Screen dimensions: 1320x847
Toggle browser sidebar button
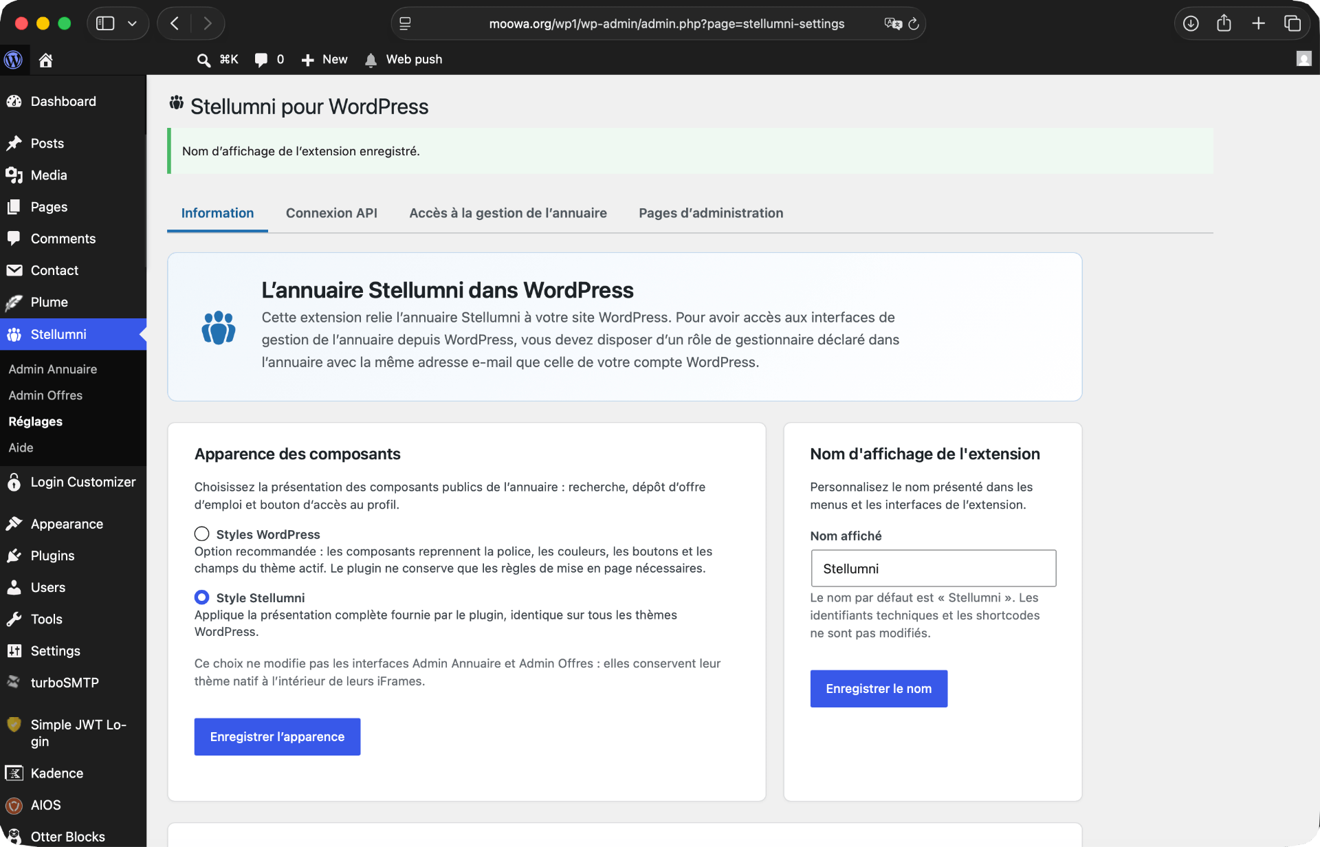tap(105, 23)
